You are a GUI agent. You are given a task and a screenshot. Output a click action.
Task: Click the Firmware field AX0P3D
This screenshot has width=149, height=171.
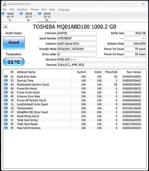click(77, 33)
